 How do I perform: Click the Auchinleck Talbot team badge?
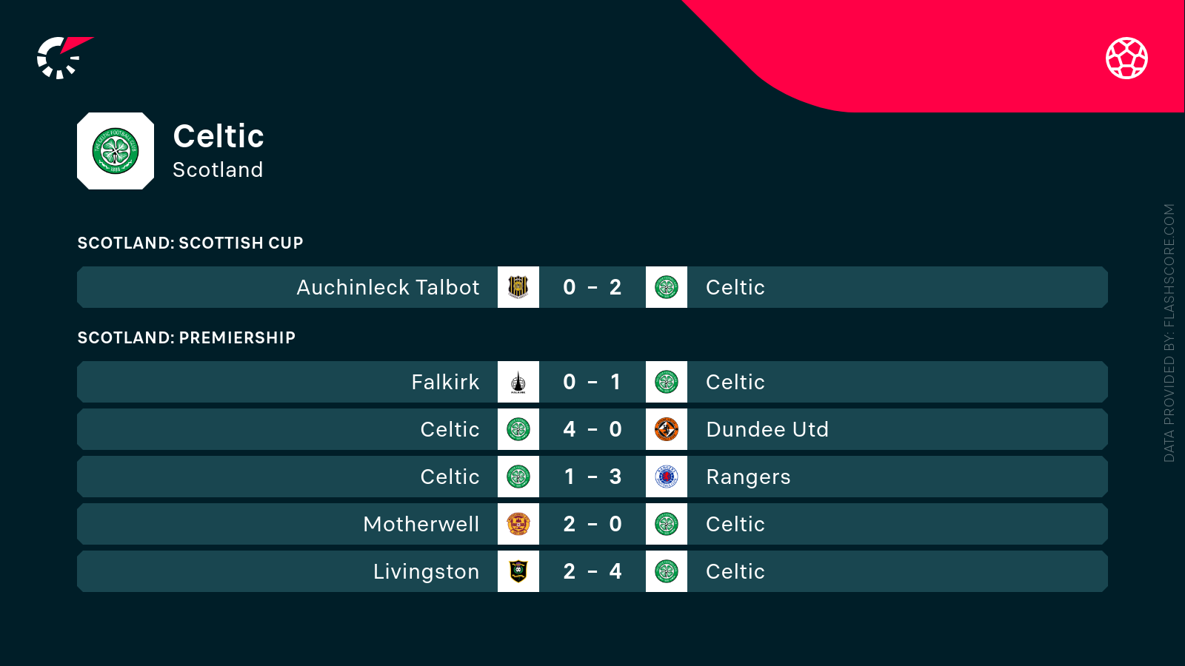click(518, 287)
